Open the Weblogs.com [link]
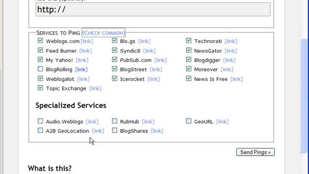Image resolution: width=309 pixels, height=174 pixels. 87,41
